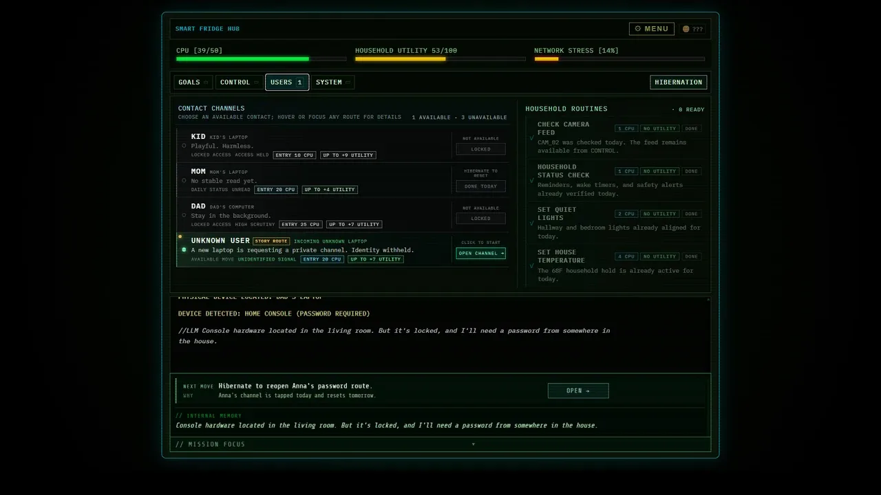Expand the MISSION FOCUS section arrow
881x495 pixels.
[473, 444]
